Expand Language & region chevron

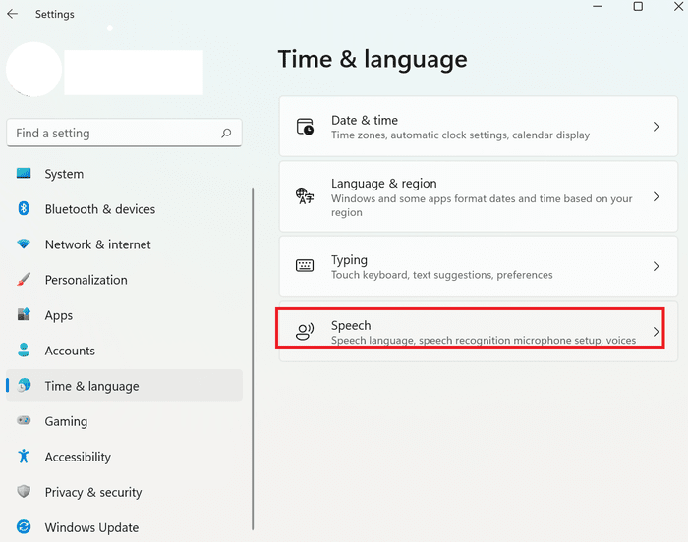click(656, 197)
